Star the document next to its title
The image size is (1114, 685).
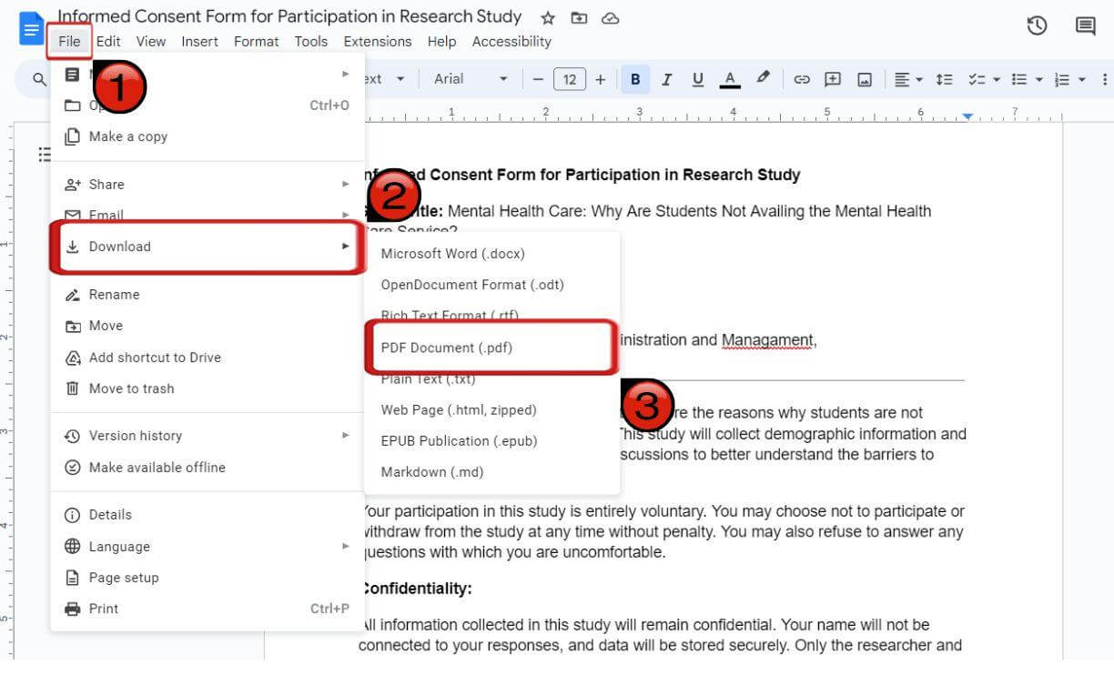pos(546,17)
